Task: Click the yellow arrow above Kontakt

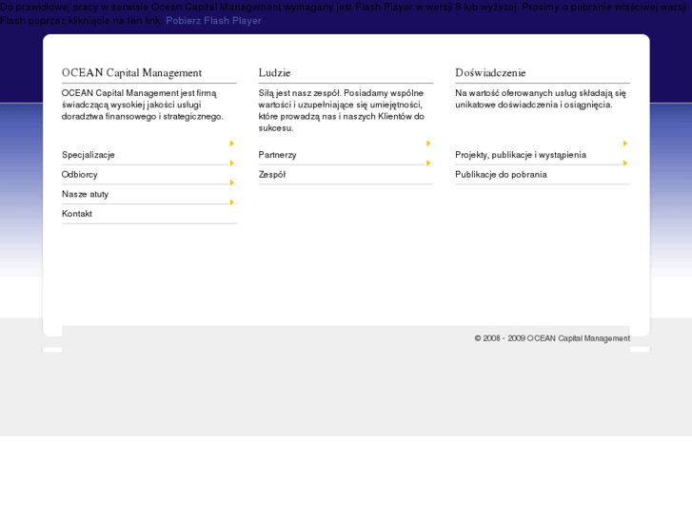Action: 231,202
